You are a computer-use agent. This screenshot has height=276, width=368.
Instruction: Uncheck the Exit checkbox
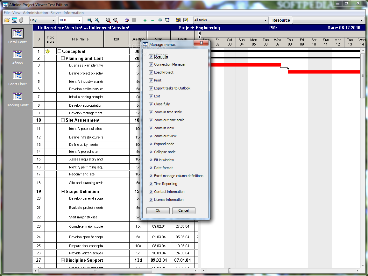pyautogui.click(x=151, y=96)
